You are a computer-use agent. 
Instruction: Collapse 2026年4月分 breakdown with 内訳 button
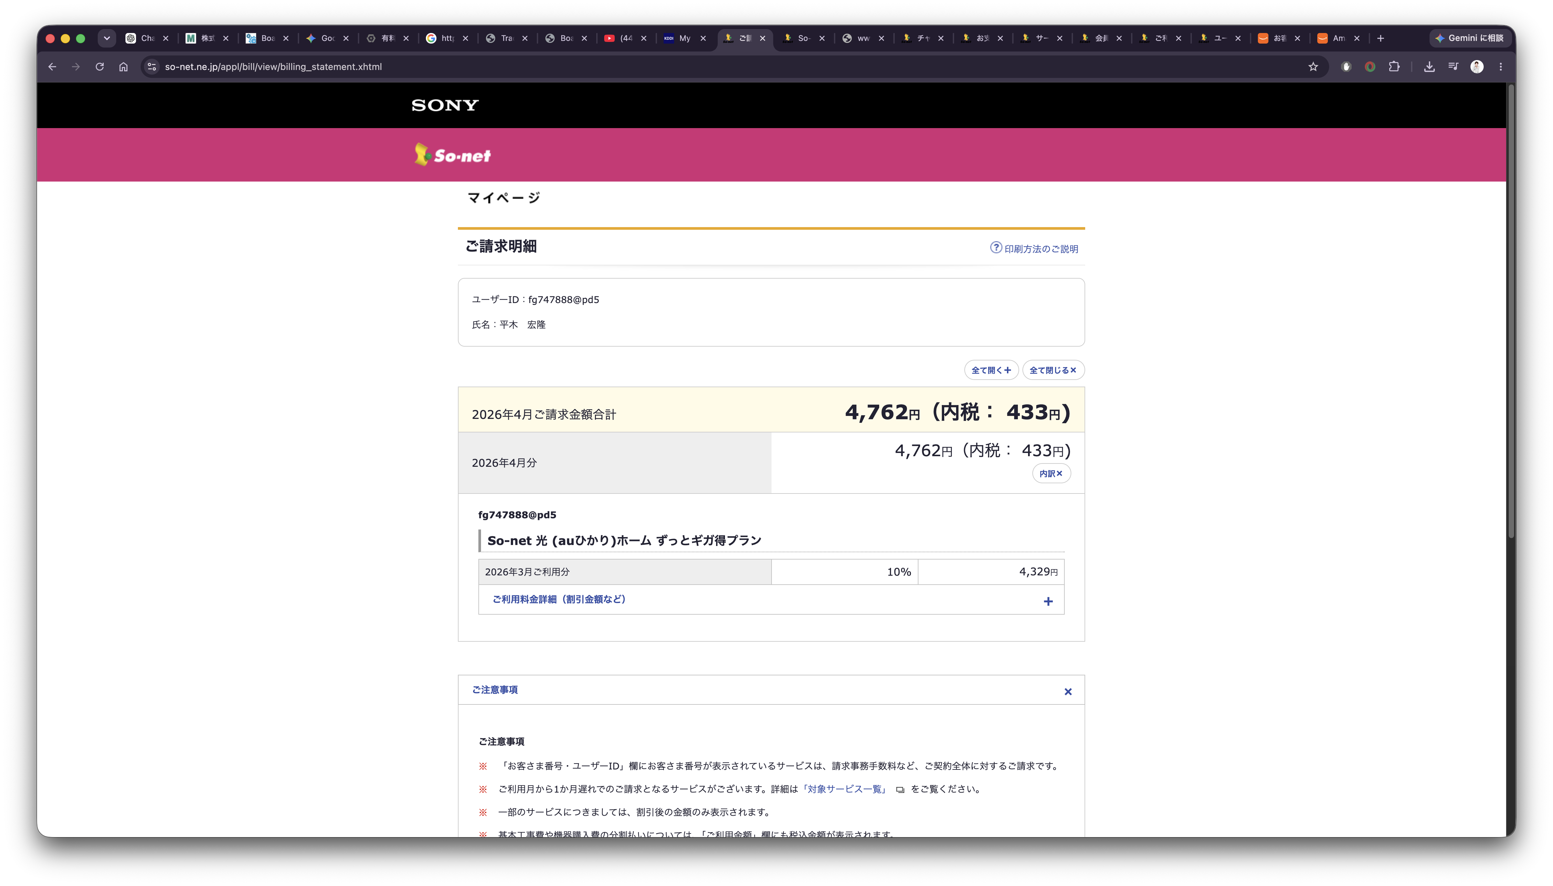point(1051,473)
